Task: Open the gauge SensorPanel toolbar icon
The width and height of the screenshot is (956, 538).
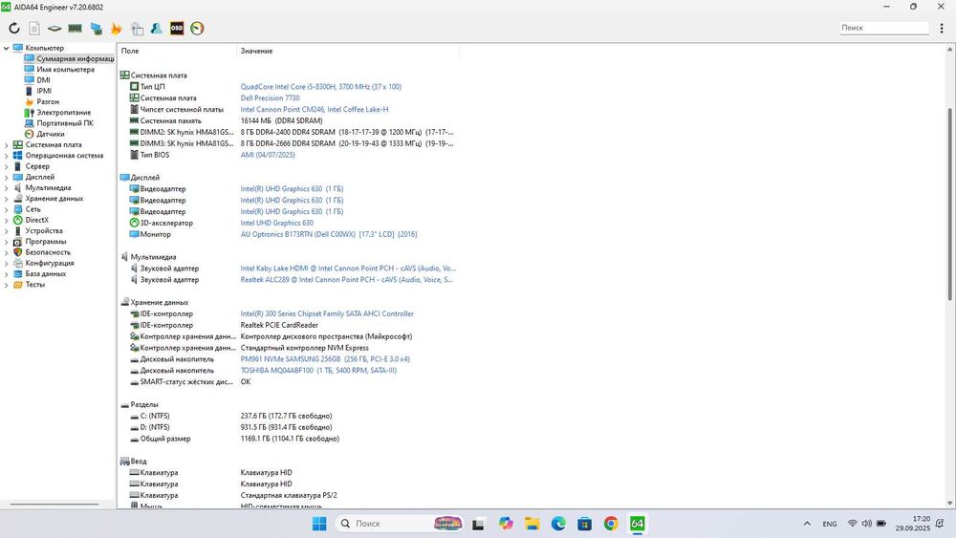Action: tap(197, 28)
